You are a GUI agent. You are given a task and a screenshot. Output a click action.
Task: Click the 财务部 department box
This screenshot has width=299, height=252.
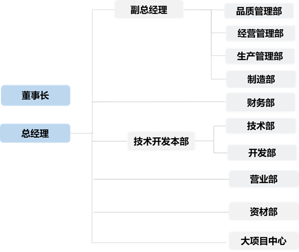[260, 102]
